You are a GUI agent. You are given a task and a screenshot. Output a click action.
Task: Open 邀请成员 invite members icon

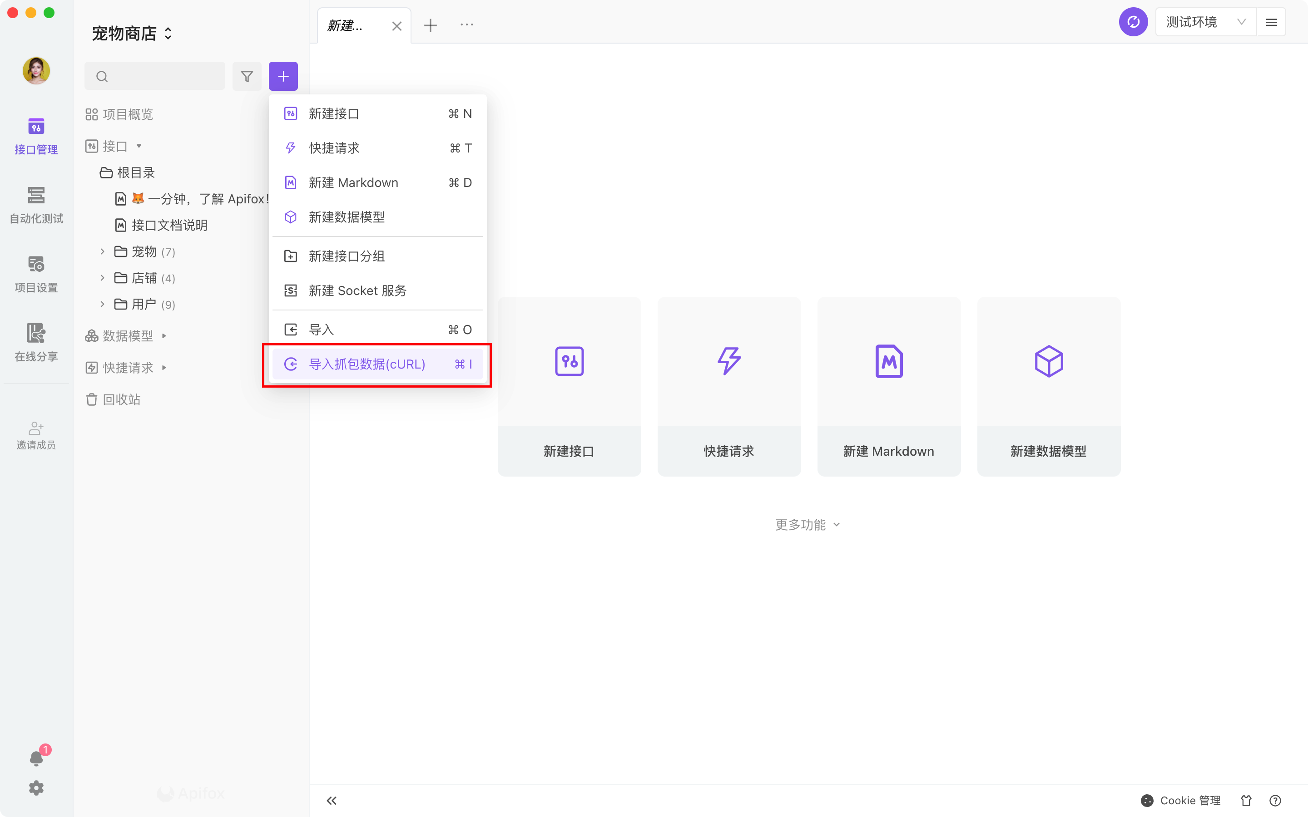coord(36,435)
